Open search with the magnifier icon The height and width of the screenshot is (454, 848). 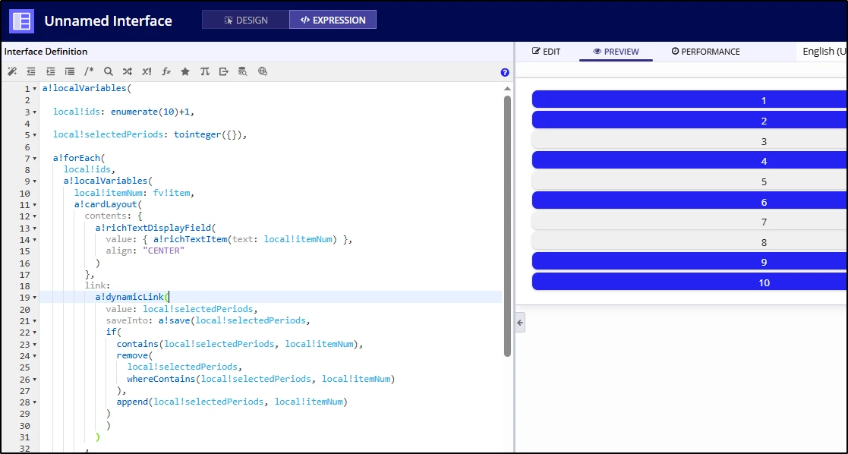(x=108, y=71)
